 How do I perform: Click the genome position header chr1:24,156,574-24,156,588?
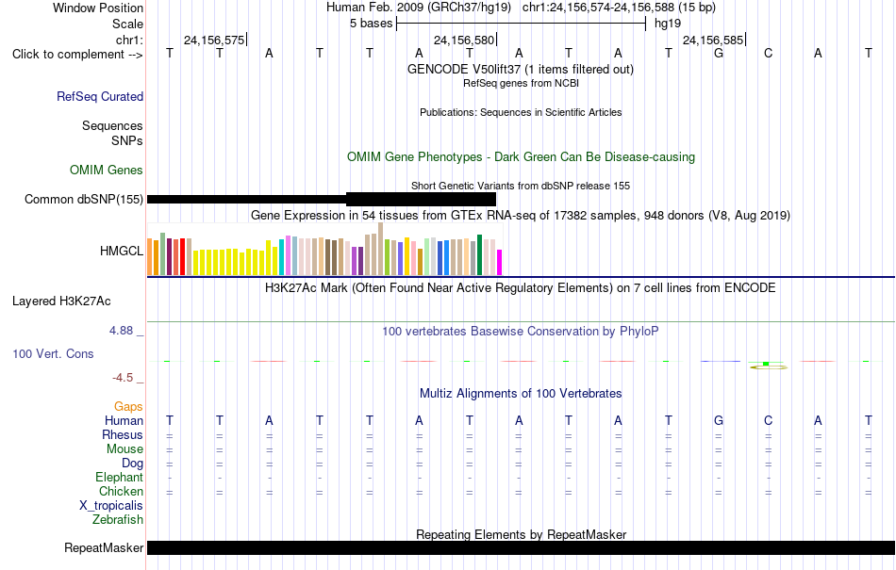(619, 8)
